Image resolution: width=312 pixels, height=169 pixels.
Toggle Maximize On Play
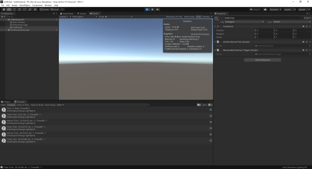(174, 17)
